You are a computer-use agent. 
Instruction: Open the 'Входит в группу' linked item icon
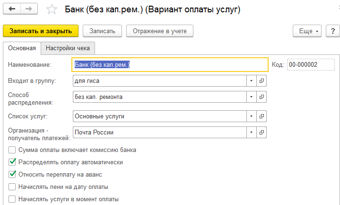[262, 81]
